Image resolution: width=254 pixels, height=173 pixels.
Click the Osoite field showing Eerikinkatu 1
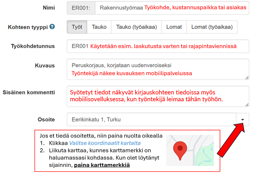point(151,120)
